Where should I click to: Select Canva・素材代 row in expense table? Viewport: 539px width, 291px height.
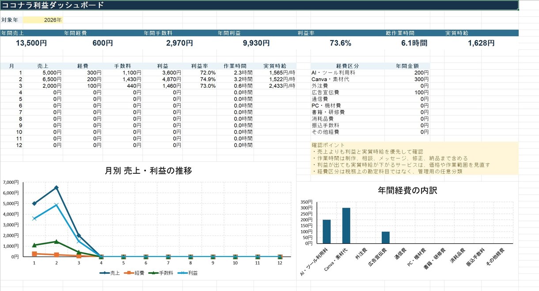click(370, 79)
